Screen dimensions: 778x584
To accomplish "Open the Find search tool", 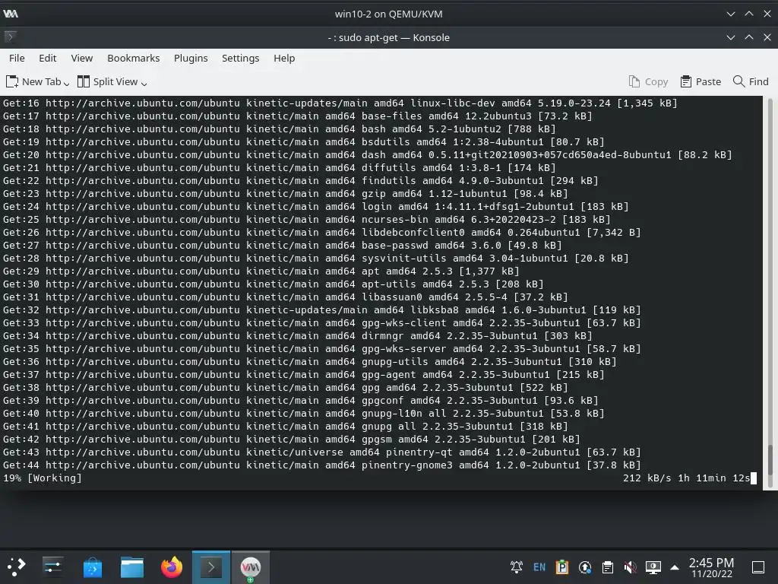I will 751,81.
